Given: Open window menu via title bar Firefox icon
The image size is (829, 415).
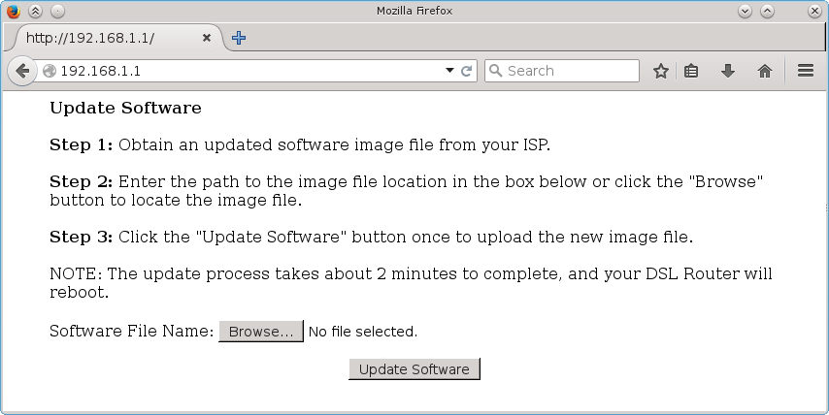Looking at the screenshot, I should 13,11.
